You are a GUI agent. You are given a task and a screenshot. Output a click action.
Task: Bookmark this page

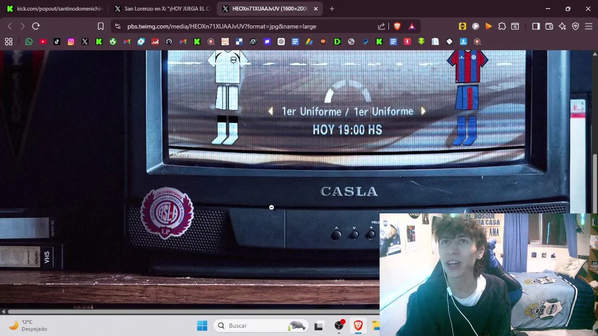point(100,27)
